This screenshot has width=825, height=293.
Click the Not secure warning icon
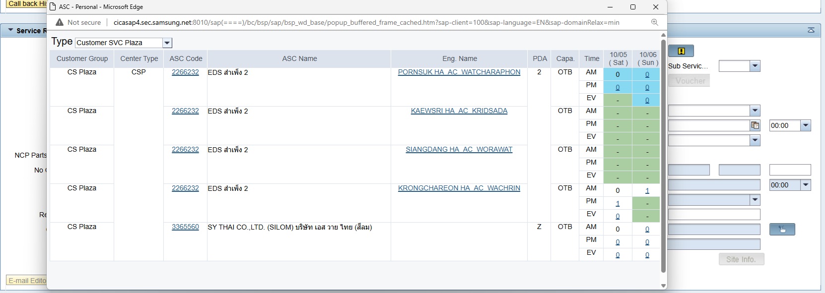pyautogui.click(x=60, y=22)
